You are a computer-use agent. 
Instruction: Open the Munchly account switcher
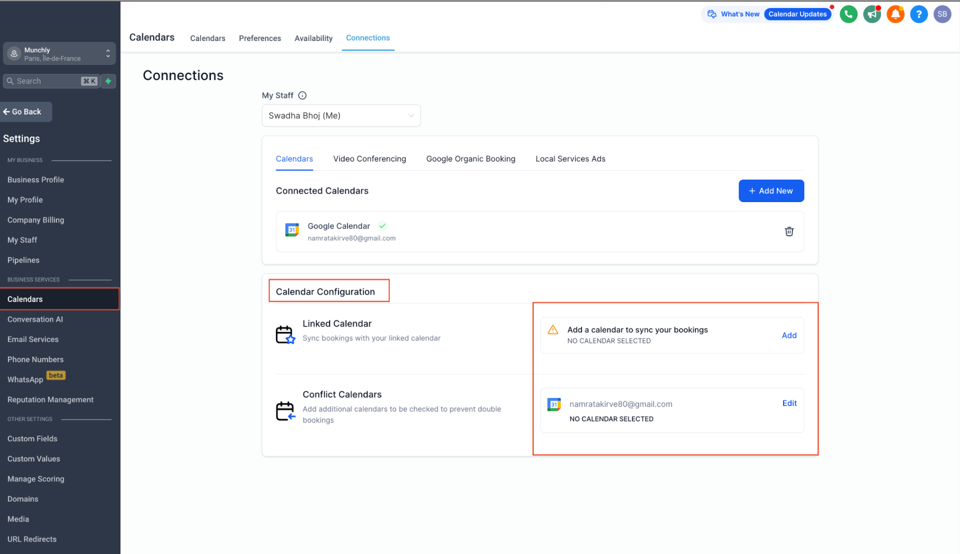click(x=59, y=54)
